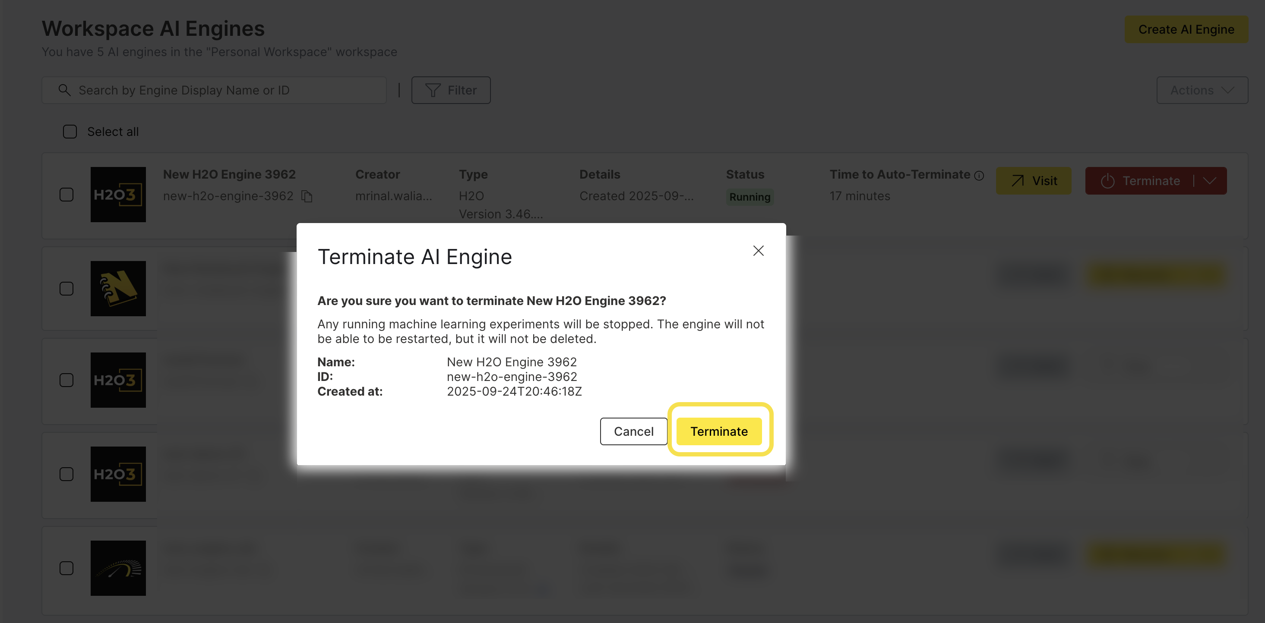Viewport: 1265px width, 623px height.
Task: Copy the engine ID new-h2o-engine-3962
Action: 307,196
